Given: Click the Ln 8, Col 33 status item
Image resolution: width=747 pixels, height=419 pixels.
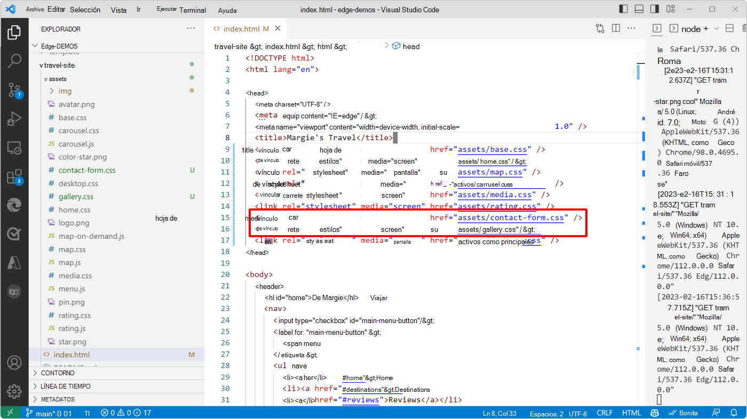Looking at the screenshot, I should click(499, 412).
